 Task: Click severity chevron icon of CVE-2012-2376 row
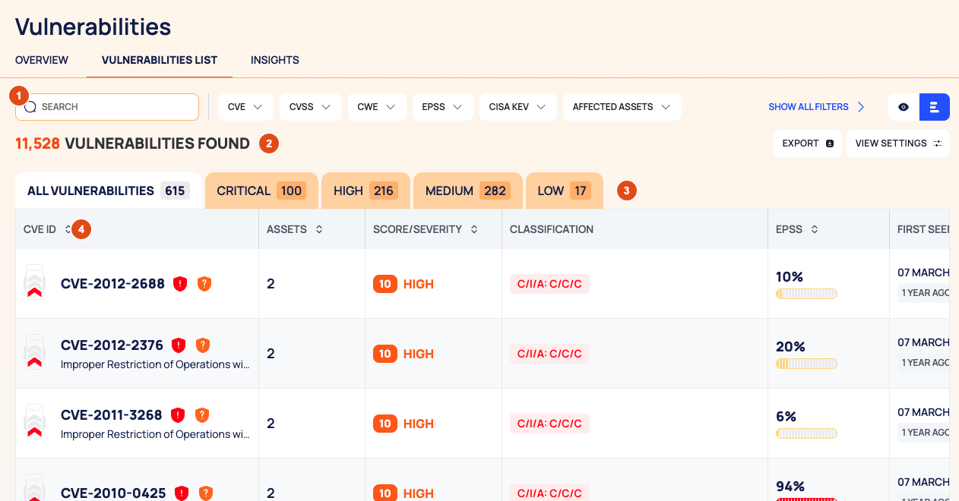[x=34, y=352]
